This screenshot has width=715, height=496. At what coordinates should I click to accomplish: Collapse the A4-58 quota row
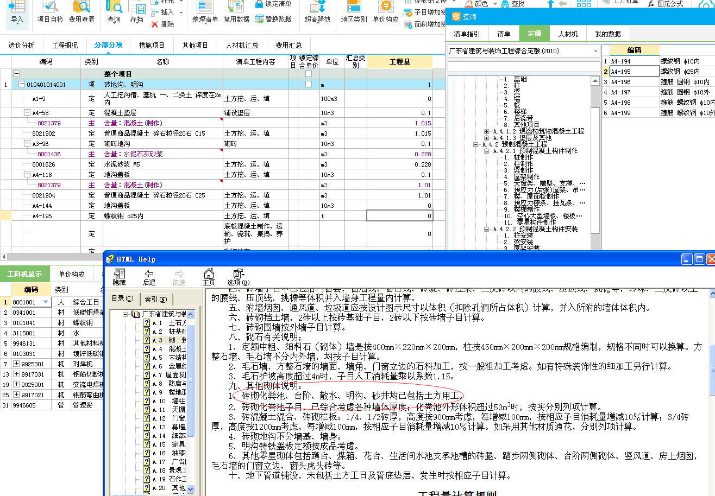(x=27, y=112)
